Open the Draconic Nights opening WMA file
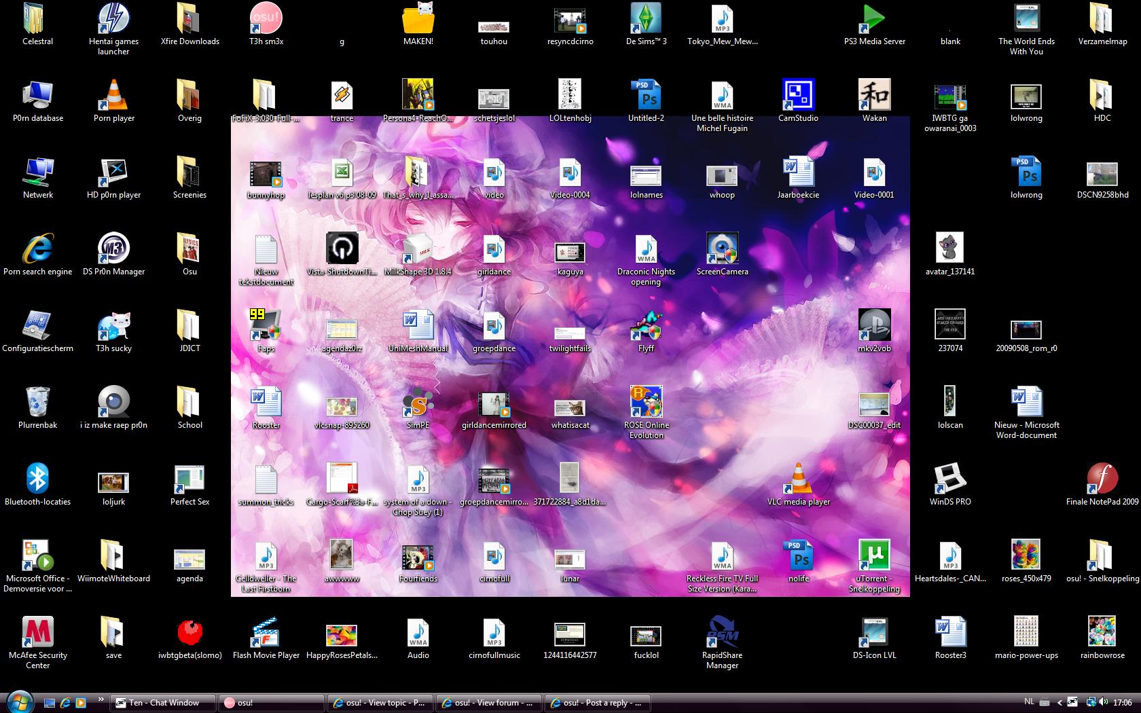 point(647,260)
